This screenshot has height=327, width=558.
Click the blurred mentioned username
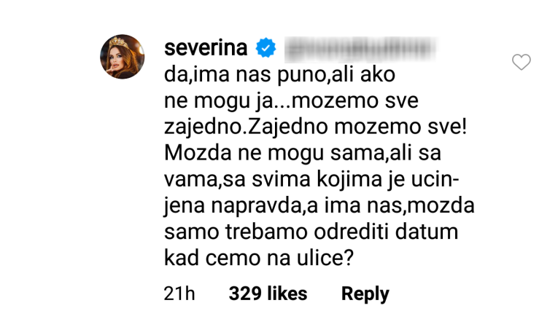click(360, 50)
